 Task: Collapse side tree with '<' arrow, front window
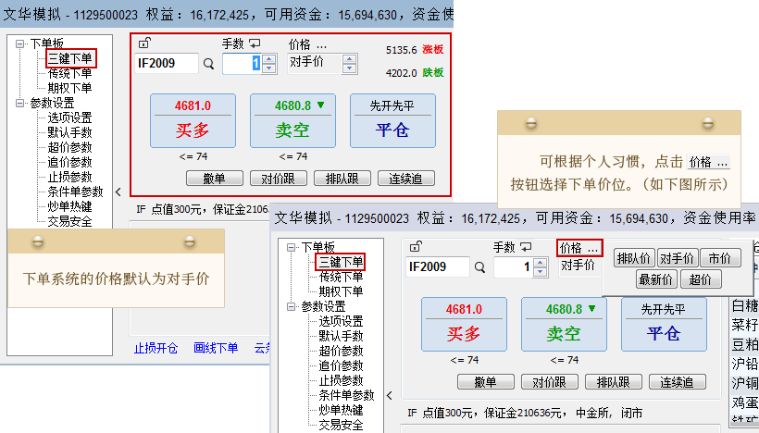[389, 396]
